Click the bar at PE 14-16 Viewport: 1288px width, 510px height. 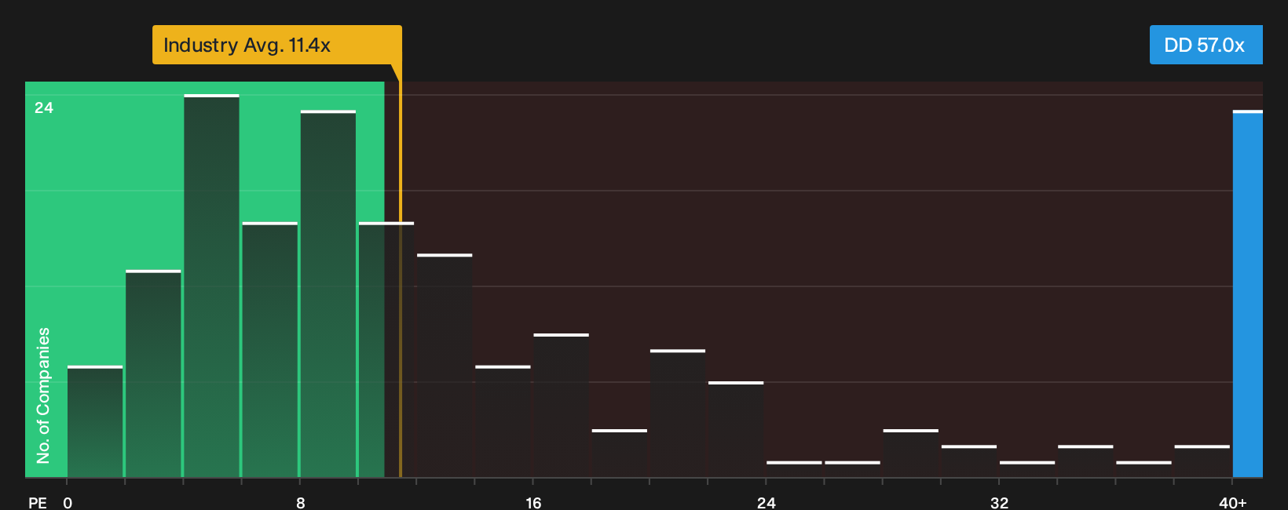(503, 421)
